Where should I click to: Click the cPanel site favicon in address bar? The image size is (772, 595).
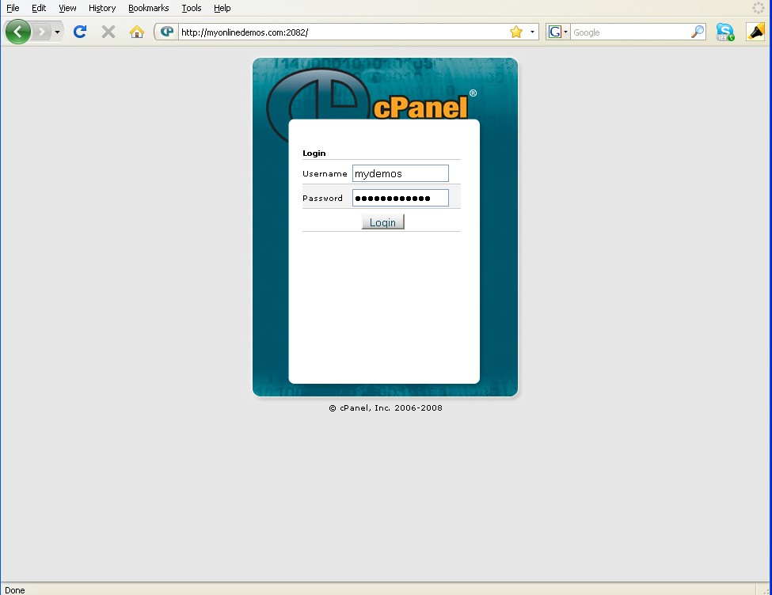pos(167,32)
